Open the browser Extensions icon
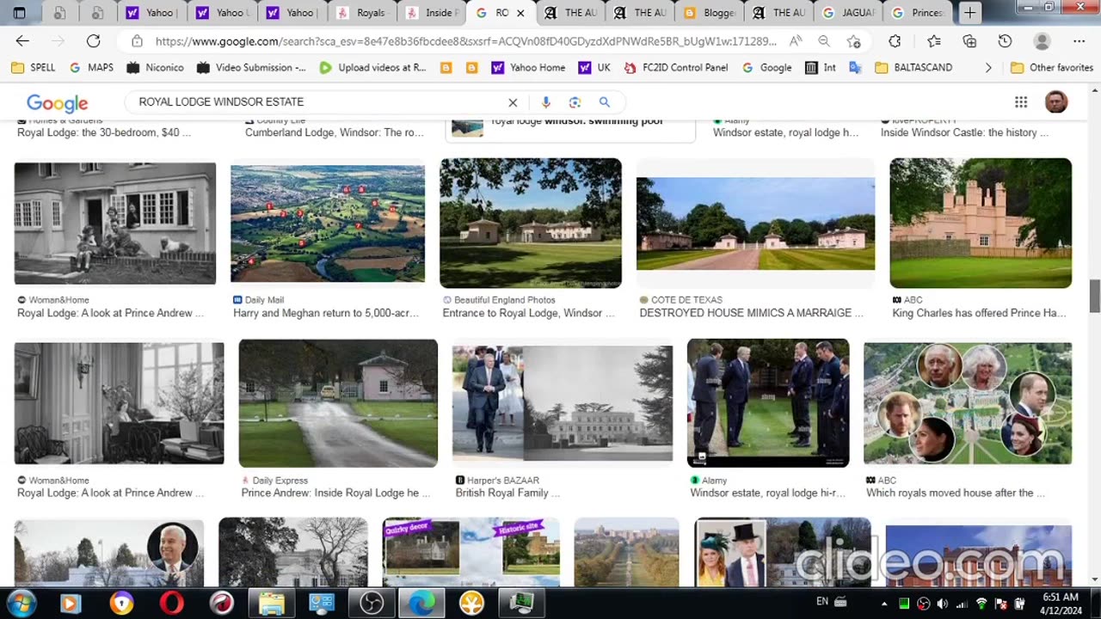Viewport: 1101px width, 619px height. tap(895, 41)
